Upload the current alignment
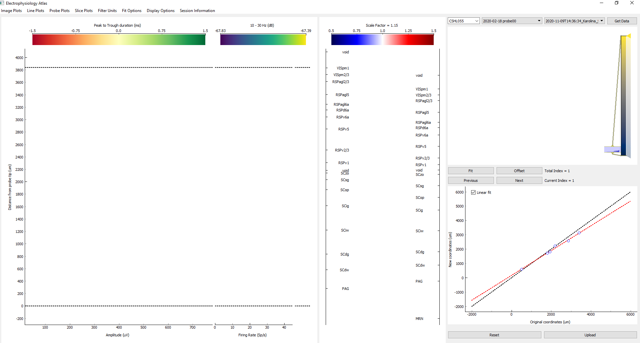The height and width of the screenshot is (343, 640). click(590, 335)
